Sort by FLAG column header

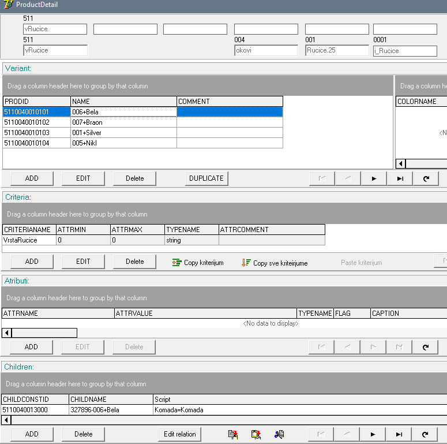pos(352,314)
